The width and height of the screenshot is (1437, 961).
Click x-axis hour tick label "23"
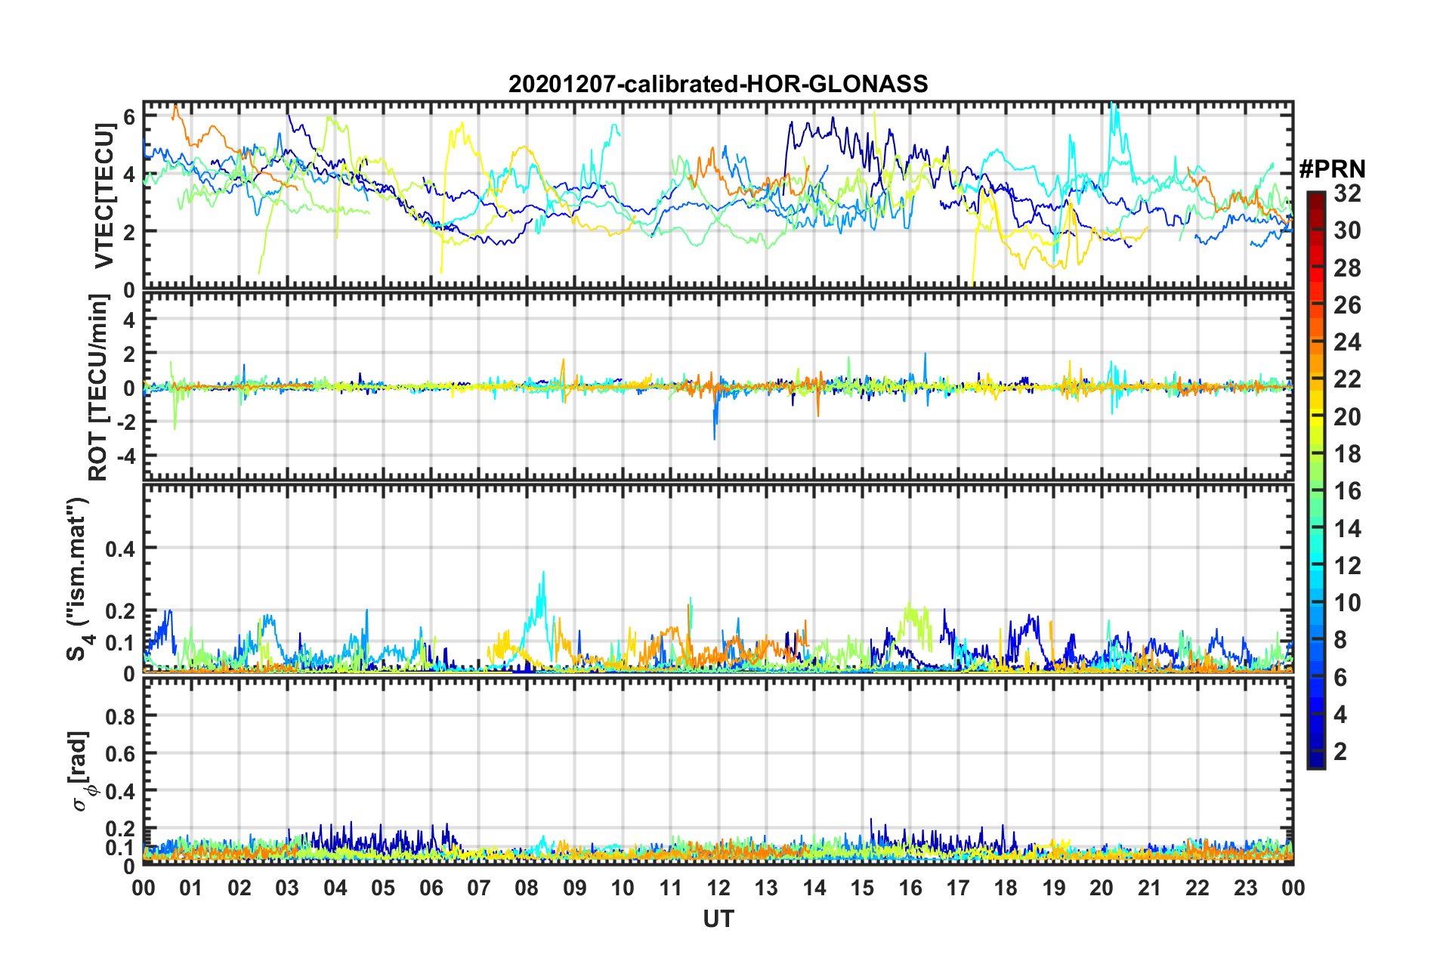(1246, 888)
